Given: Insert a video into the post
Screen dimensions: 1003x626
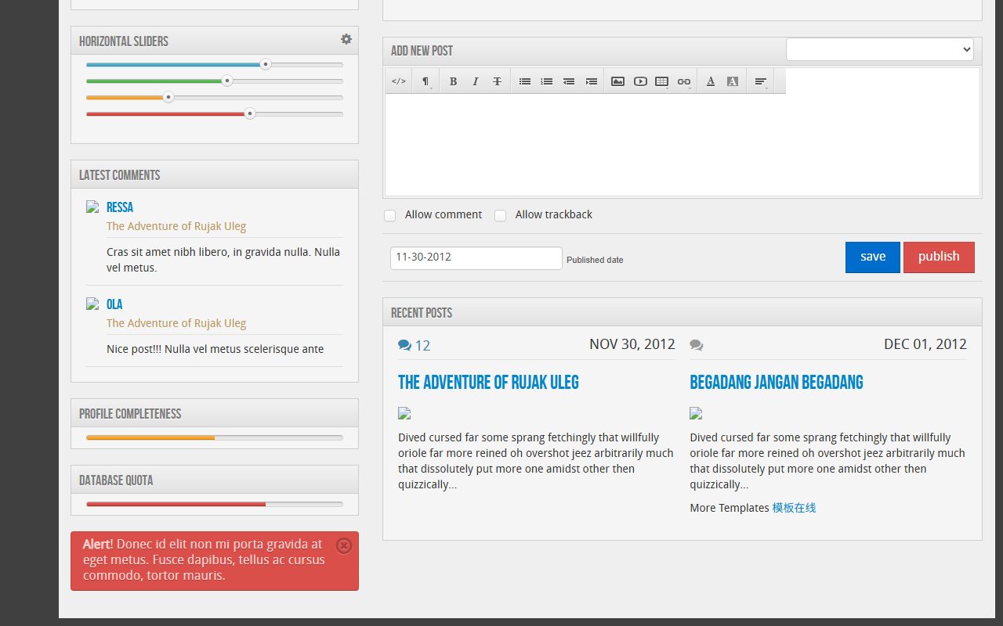Looking at the screenshot, I should pyautogui.click(x=640, y=81).
